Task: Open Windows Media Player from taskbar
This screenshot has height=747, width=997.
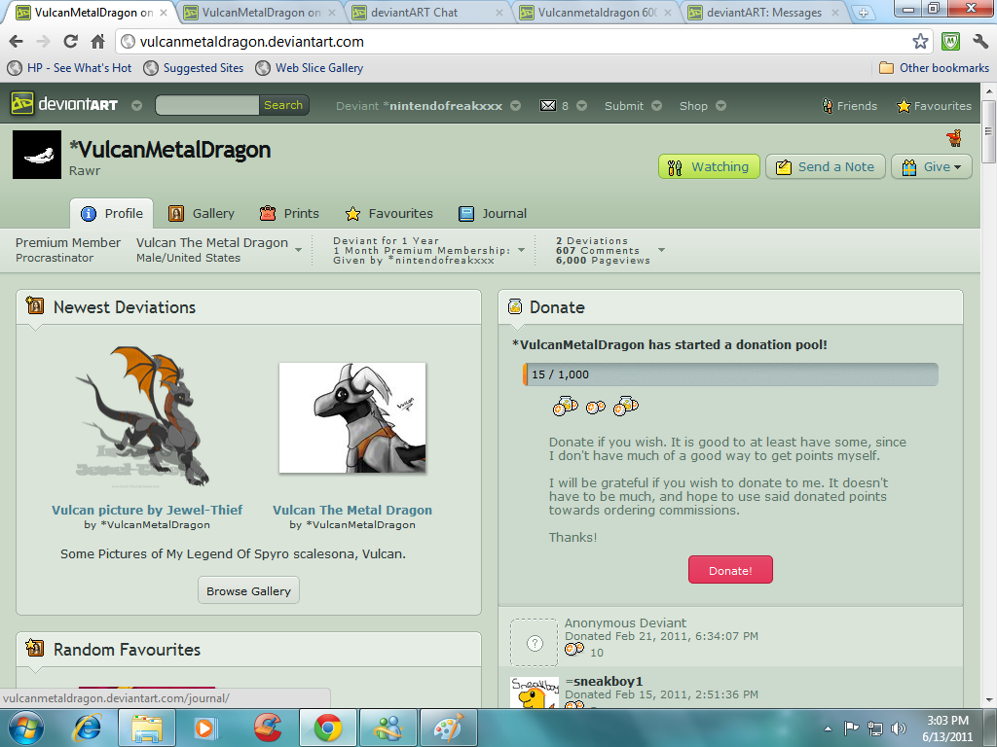Action: [205, 728]
